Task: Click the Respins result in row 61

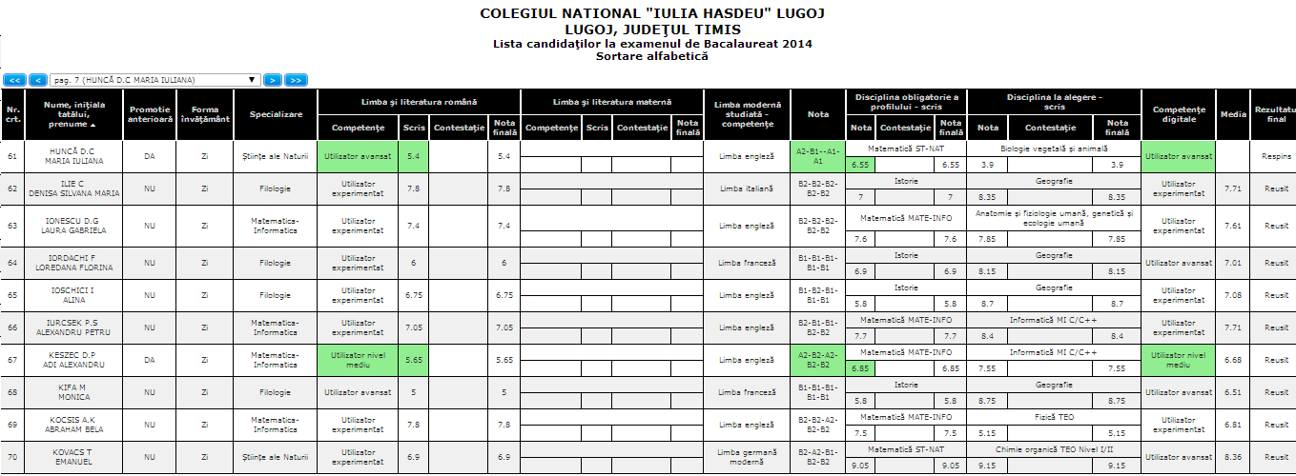Action: click(1275, 155)
